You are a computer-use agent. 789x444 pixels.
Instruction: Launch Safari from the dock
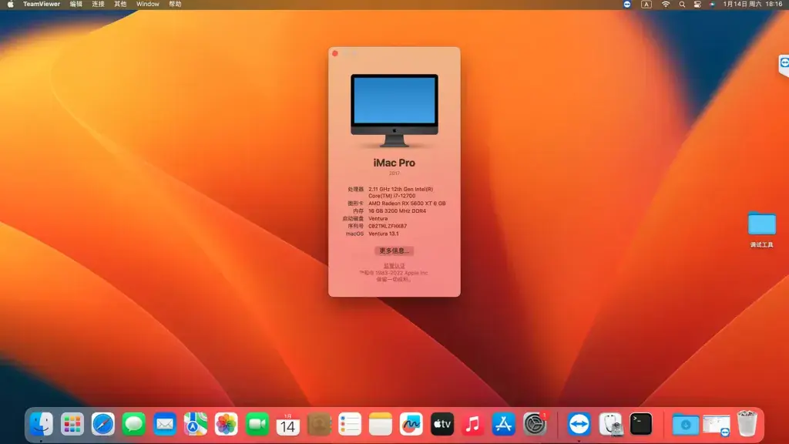click(103, 424)
